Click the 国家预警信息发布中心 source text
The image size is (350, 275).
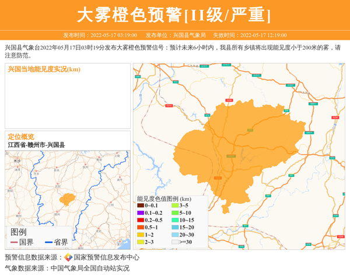click(107, 257)
